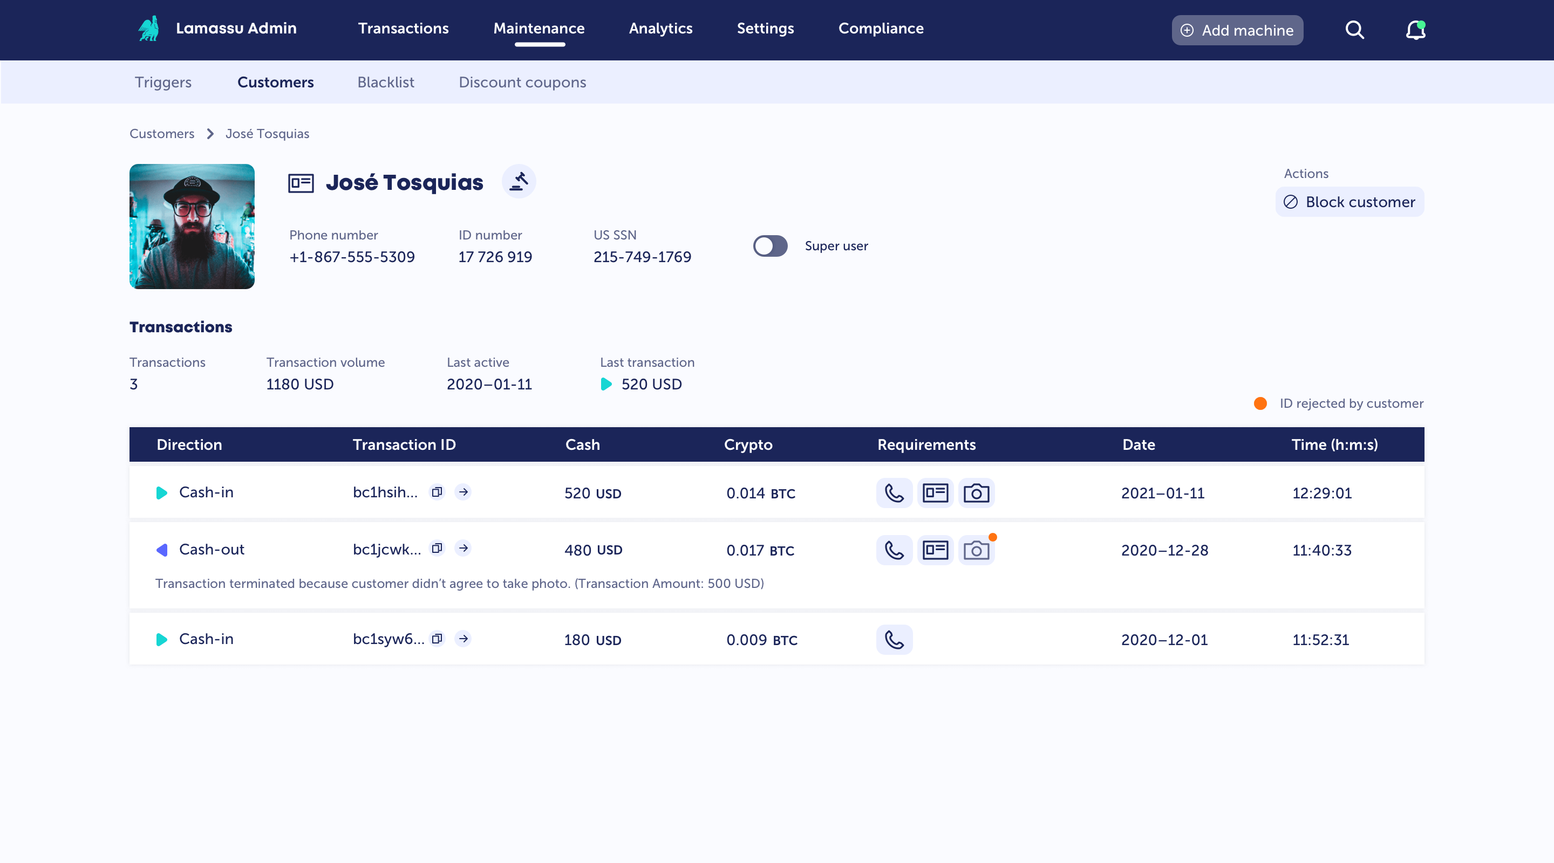1554x863 pixels.
Task: Click the Customers breadcrumb link
Action: pos(162,134)
